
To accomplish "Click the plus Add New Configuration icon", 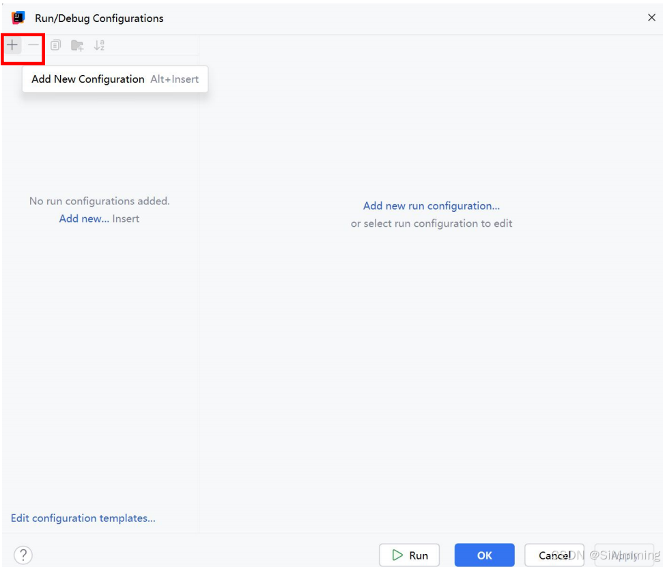I will coord(12,45).
